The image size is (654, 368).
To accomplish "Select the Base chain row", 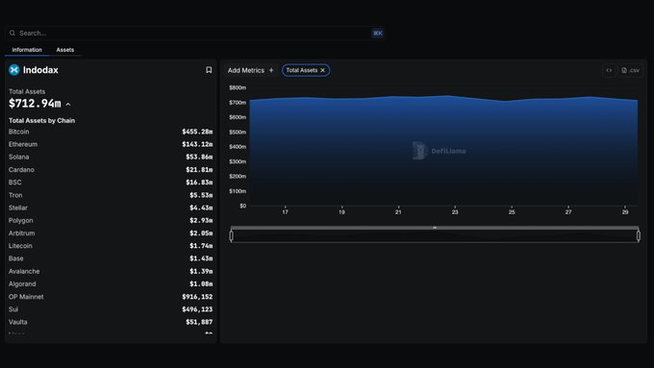I will point(111,258).
